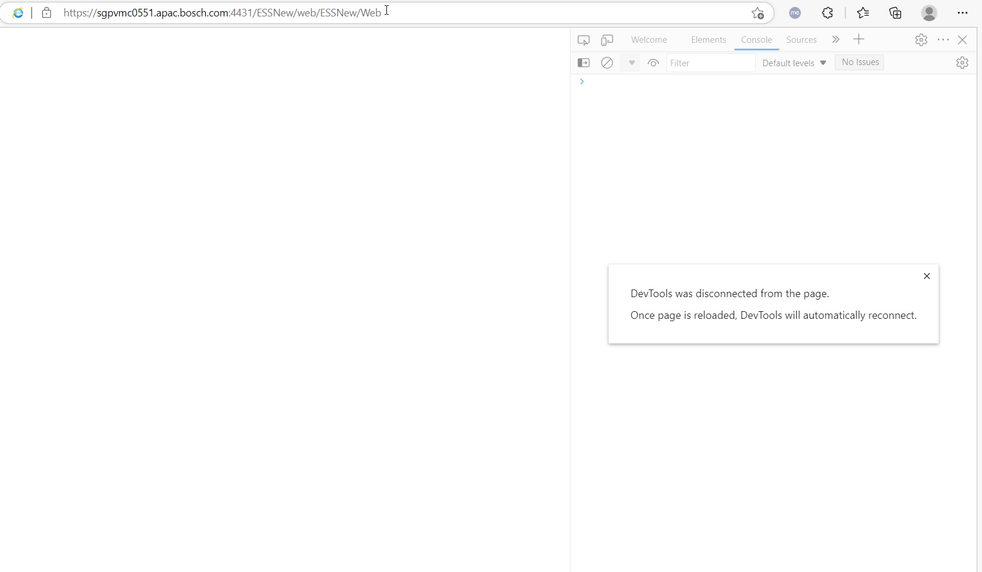Screen dimensions: 982x572
Task: Click the No Issues indicator
Action: (859, 62)
